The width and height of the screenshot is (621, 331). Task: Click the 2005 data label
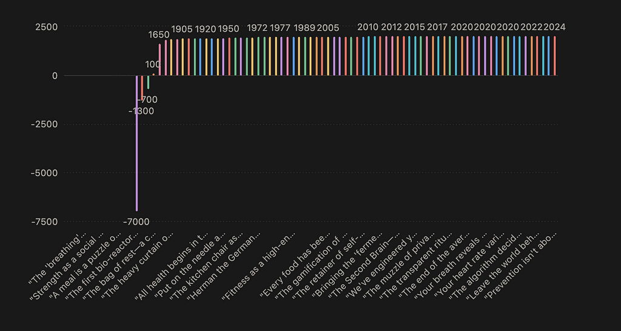tap(328, 28)
